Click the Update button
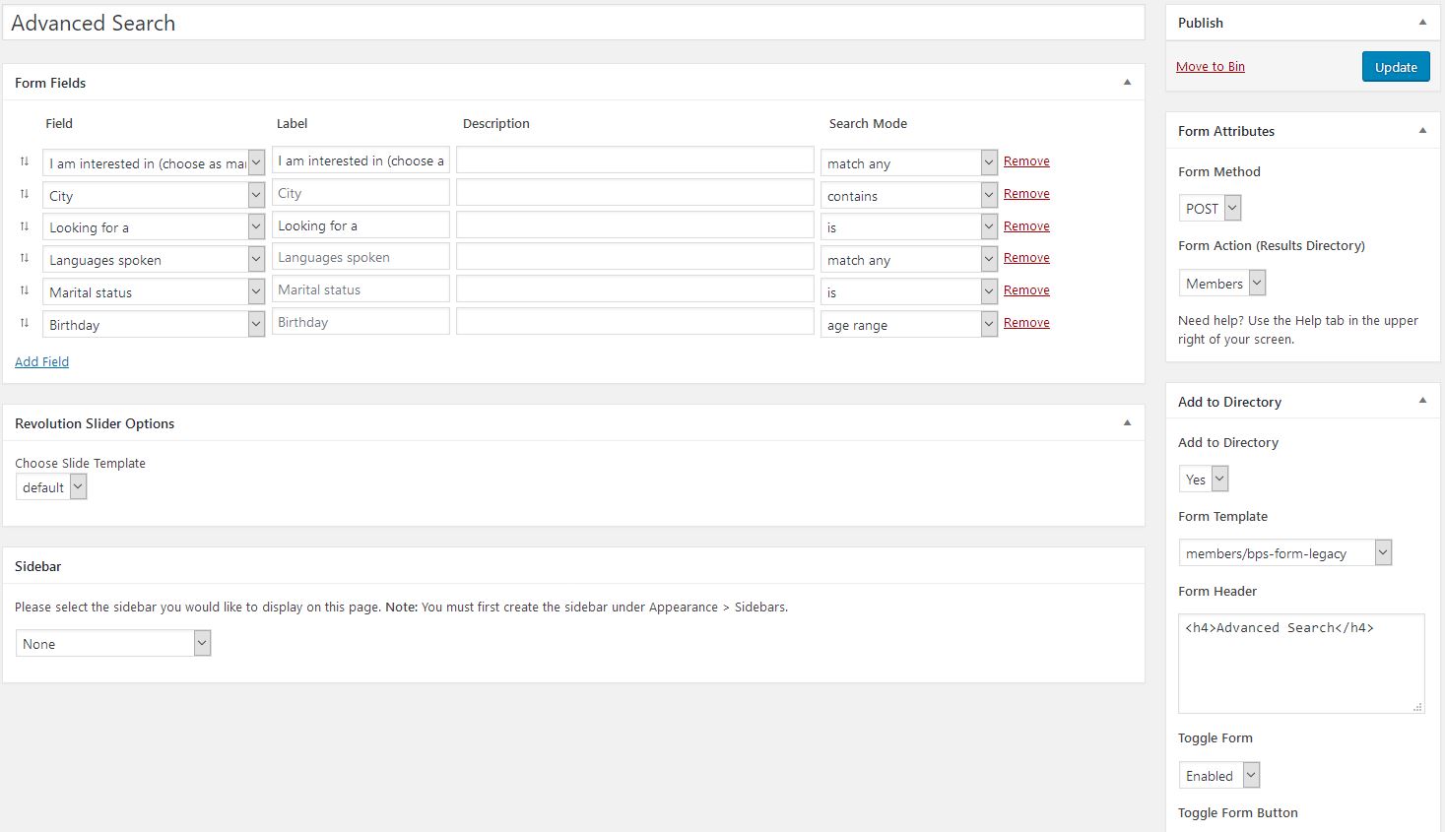The image size is (1445, 832). (x=1396, y=67)
